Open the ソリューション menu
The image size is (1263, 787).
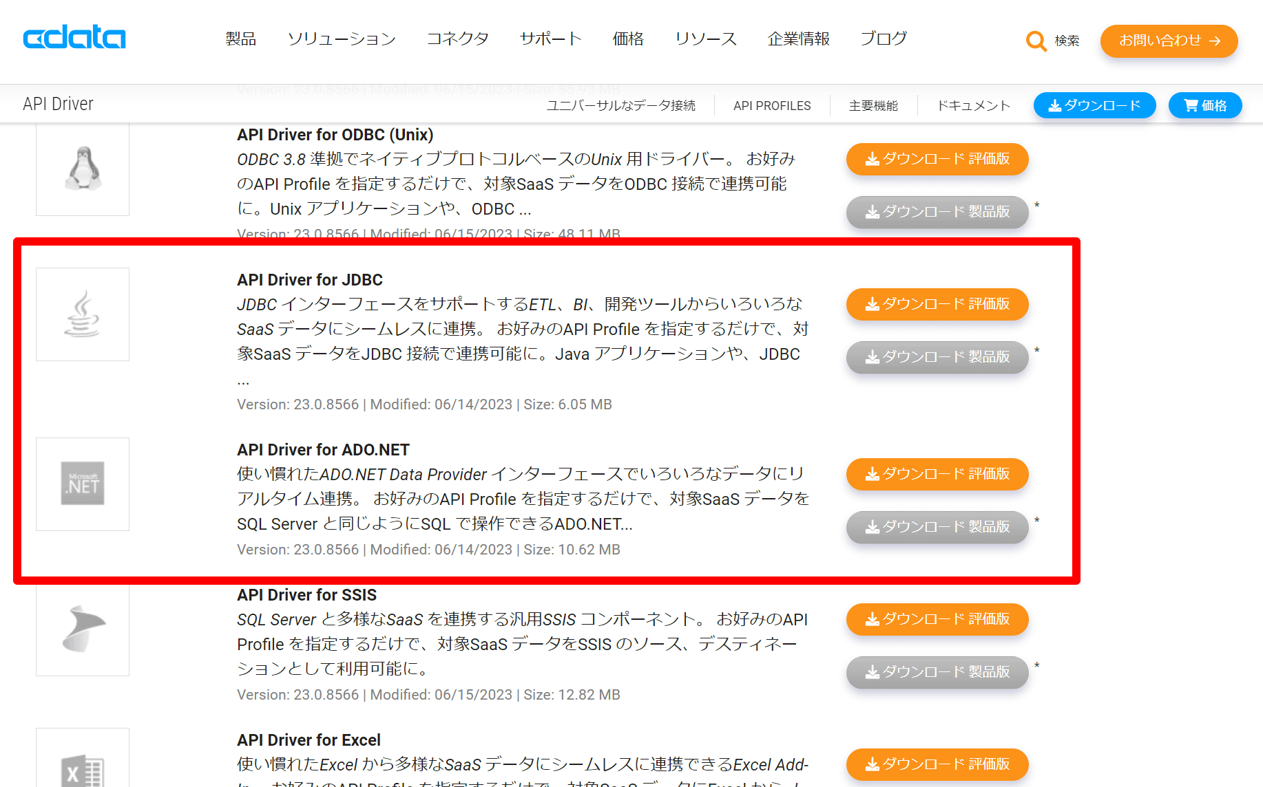(x=342, y=39)
